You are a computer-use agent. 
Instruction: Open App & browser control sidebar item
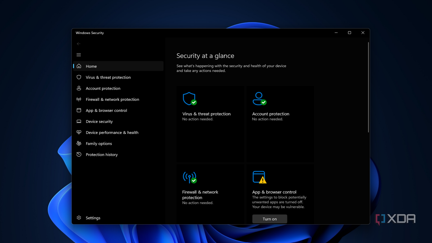[x=118, y=110]
